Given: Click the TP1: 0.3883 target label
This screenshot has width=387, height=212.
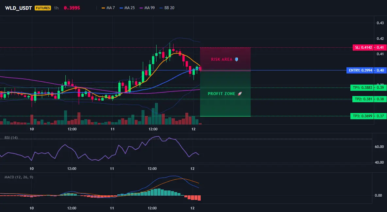Looking at the screenshot, I should (362, 88).
